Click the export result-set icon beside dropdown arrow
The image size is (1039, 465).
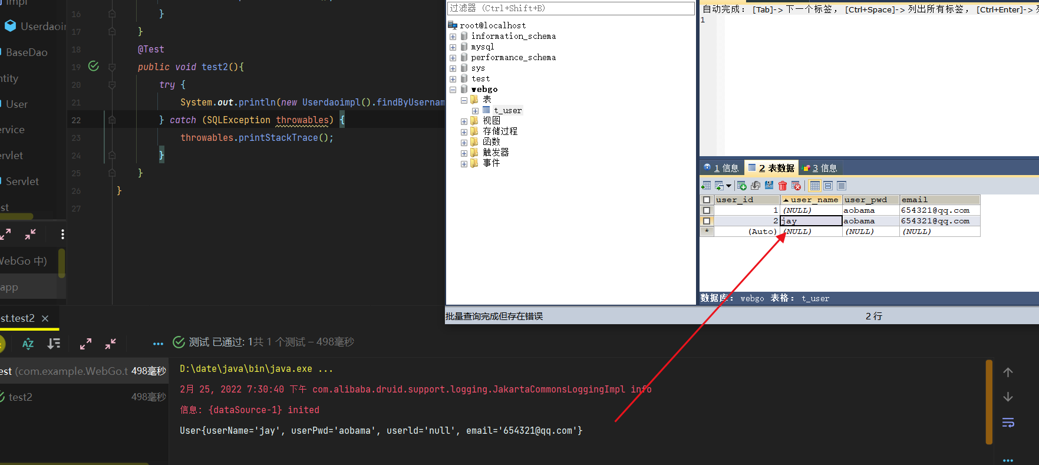(x=719, y=186)
